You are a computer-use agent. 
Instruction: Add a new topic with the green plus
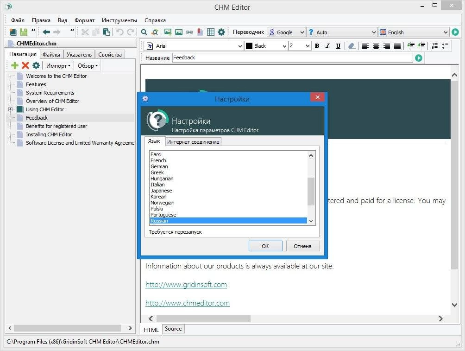pyautogui.click(x=14, y=65)
